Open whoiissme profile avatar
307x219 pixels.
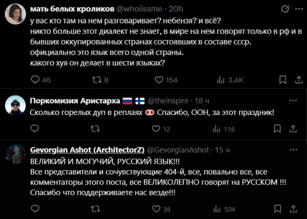pyautogui.click(x=15, y=14)
